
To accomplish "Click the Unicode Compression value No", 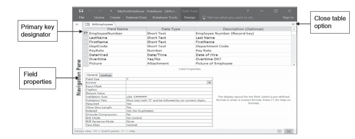I will (x=169, y=114).
